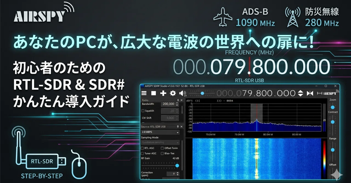
Task: Click the radio tower antenna icon
Action: tap(293, 17)
